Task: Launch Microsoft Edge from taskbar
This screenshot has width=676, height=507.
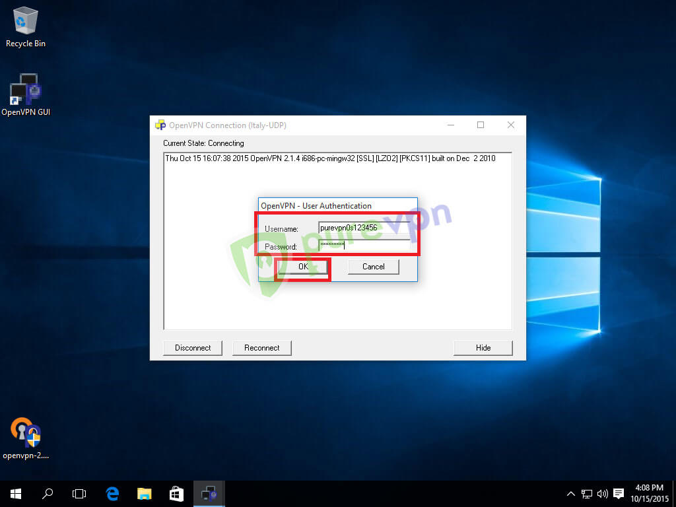Action: pyautogui.click(x=112, y=494)
